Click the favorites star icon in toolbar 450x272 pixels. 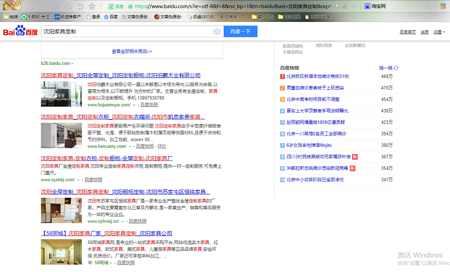92,6
